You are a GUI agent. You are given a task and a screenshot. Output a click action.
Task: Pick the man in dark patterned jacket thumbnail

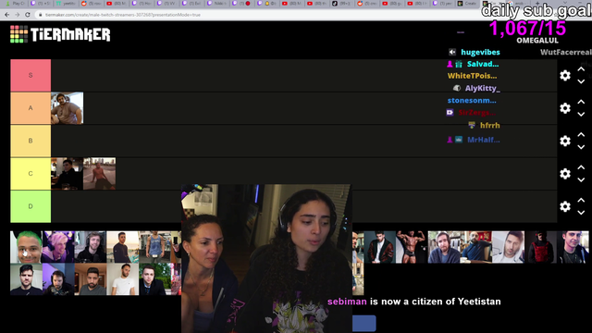point(379,247)
